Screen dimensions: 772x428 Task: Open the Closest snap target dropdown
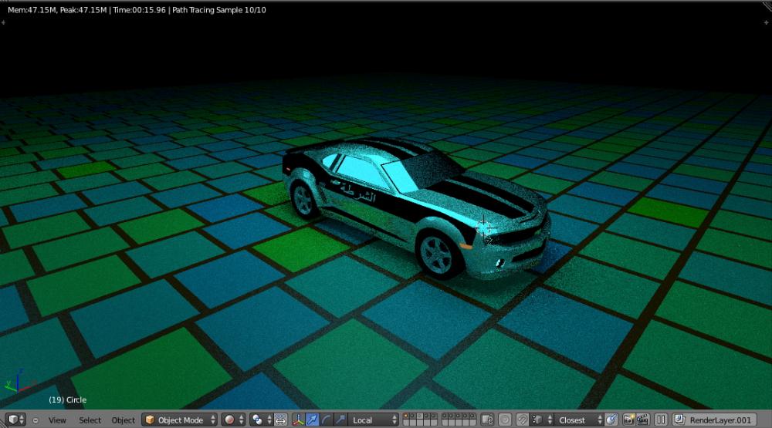click(578, 420)
